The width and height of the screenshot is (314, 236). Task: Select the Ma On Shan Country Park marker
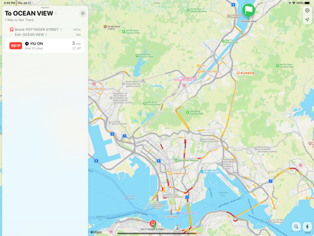278,66
